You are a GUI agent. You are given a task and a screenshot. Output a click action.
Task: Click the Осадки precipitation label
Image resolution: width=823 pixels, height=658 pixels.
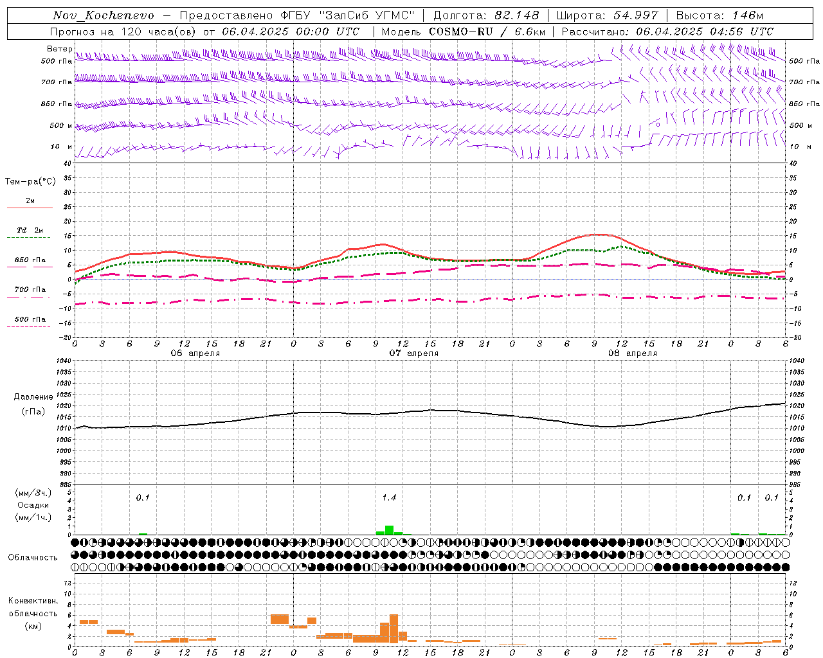33,505
